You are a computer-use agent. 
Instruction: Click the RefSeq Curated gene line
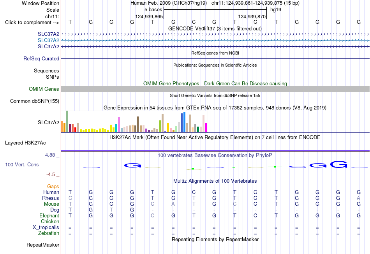pos(215,58)
